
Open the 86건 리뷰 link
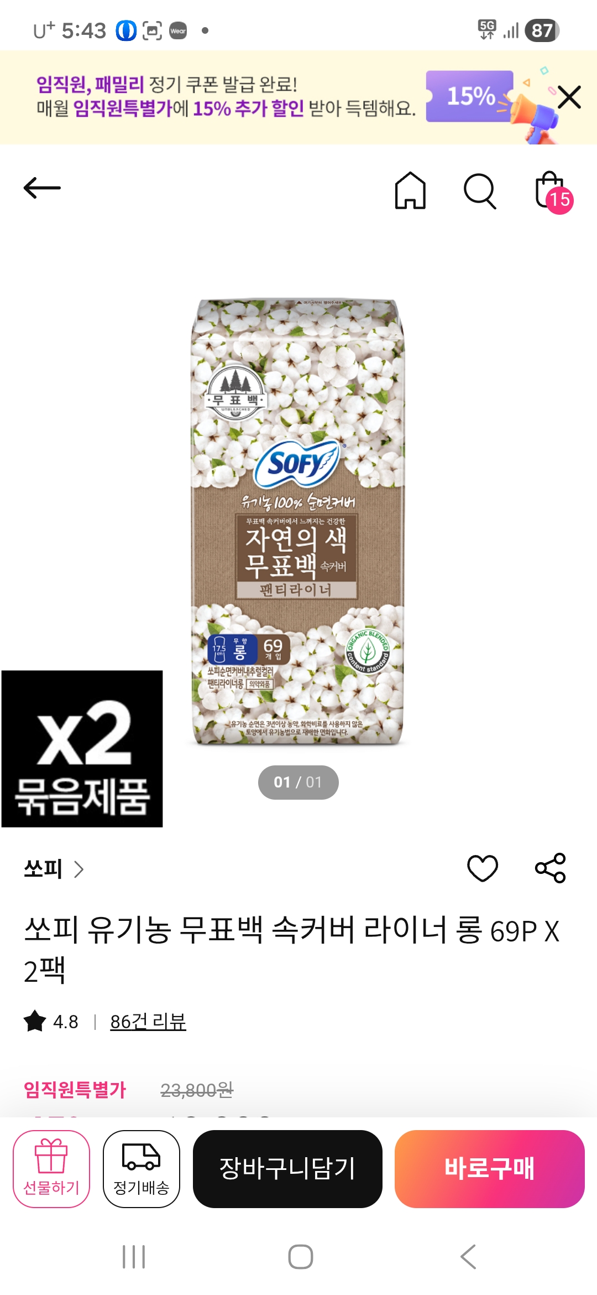point(148,1022)
